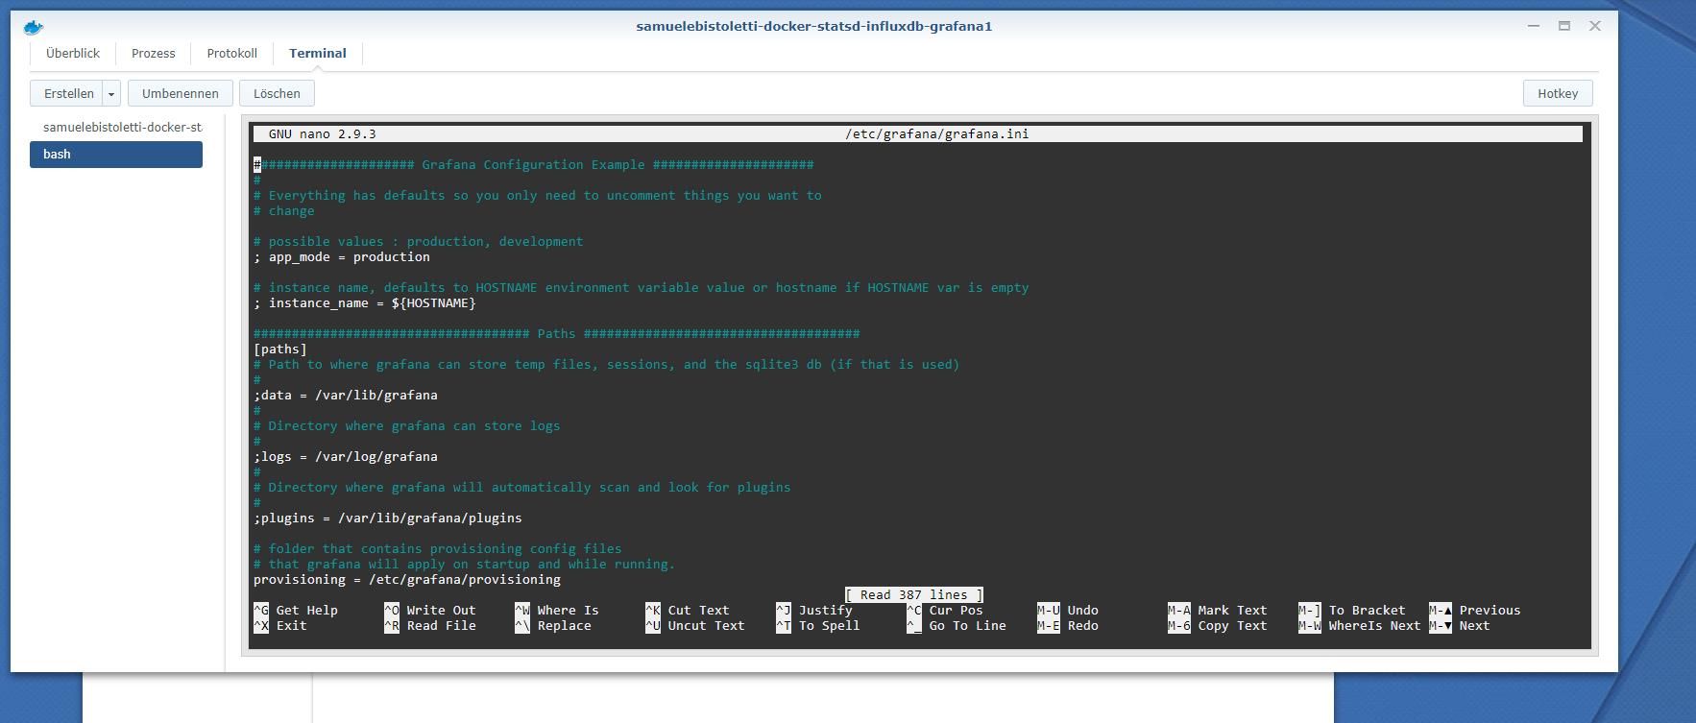Minimize the container window

(x=1534, y=26)
